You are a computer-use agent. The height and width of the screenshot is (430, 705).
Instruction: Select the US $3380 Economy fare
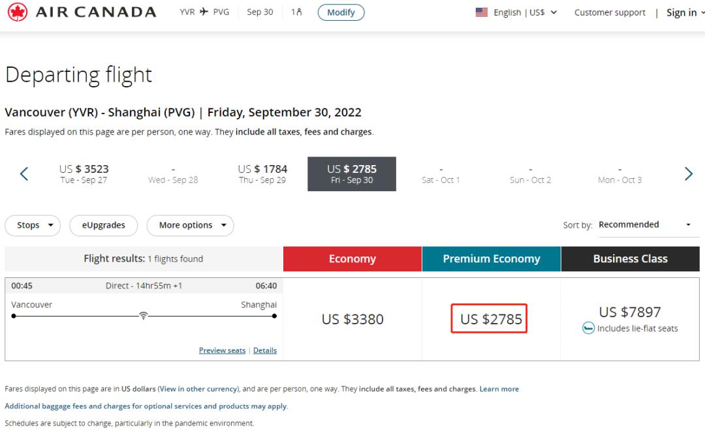352,319
